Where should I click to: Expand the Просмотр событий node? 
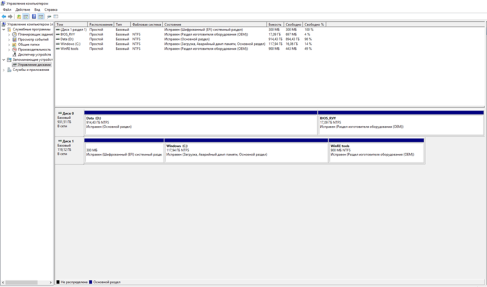[9, 40]
